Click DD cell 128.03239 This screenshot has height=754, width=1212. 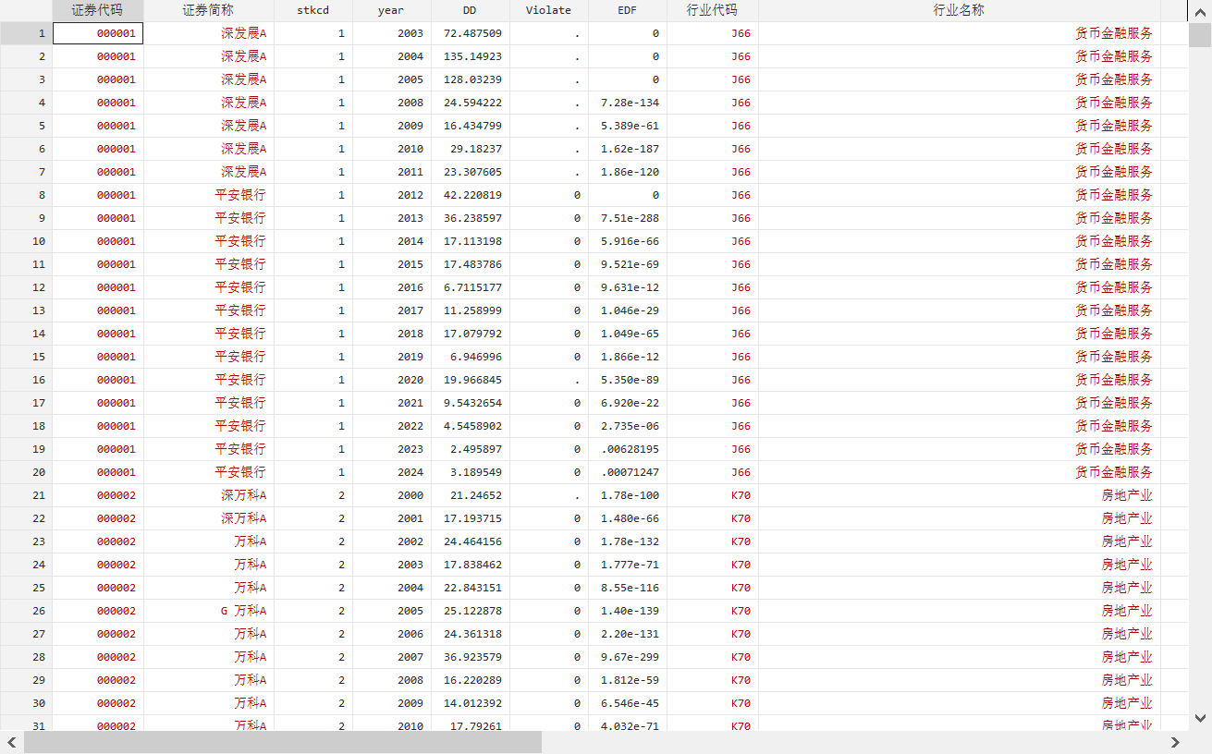(x=472, y=79)
